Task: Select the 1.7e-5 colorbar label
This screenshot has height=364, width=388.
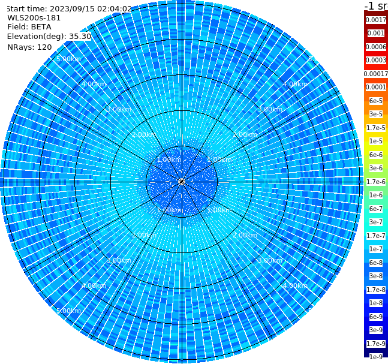Action: pos(376,128)
